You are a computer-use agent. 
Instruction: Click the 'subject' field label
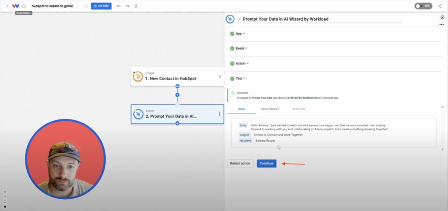tap(245, 135)
